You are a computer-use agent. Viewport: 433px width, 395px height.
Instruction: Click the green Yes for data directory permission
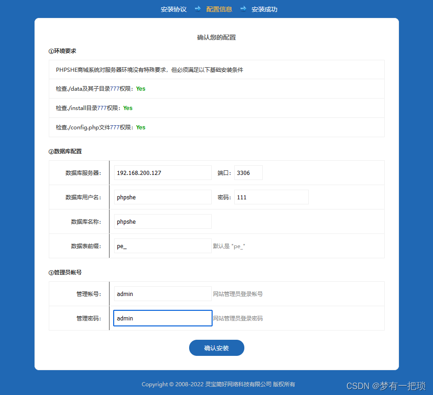pyautogui.click(x=140, y=89)
